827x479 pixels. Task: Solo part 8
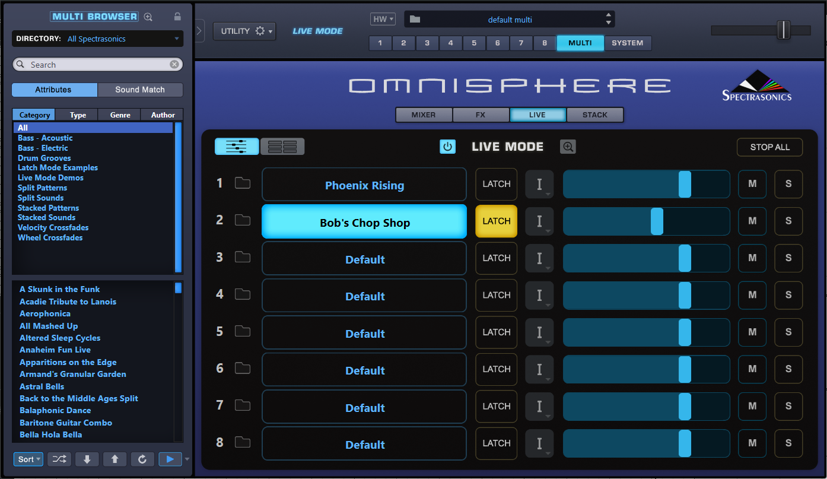point(788,443)
